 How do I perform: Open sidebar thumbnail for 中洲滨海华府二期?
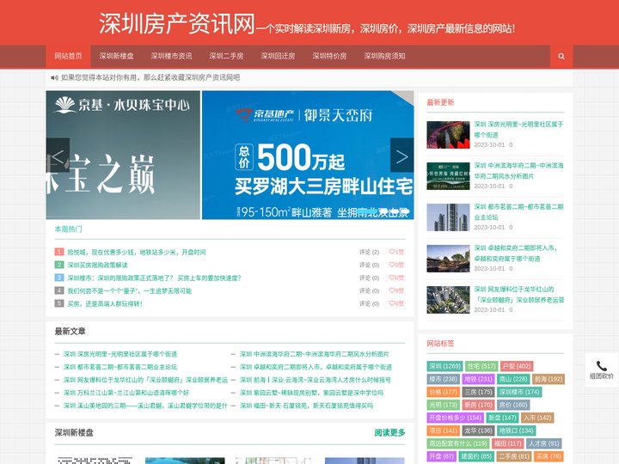pyautogui.click(x=448, y=176)
